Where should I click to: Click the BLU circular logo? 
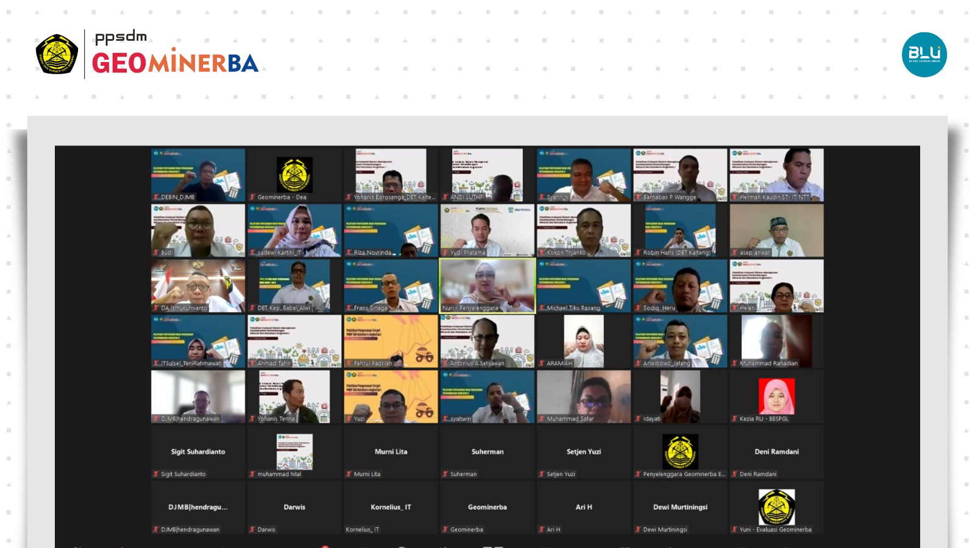coord(924,55)
